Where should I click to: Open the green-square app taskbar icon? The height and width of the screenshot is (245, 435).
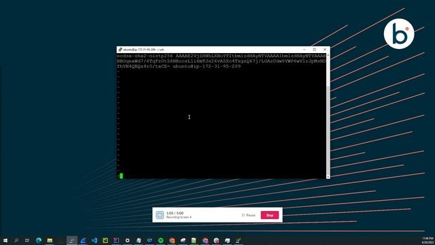(105, 240)
